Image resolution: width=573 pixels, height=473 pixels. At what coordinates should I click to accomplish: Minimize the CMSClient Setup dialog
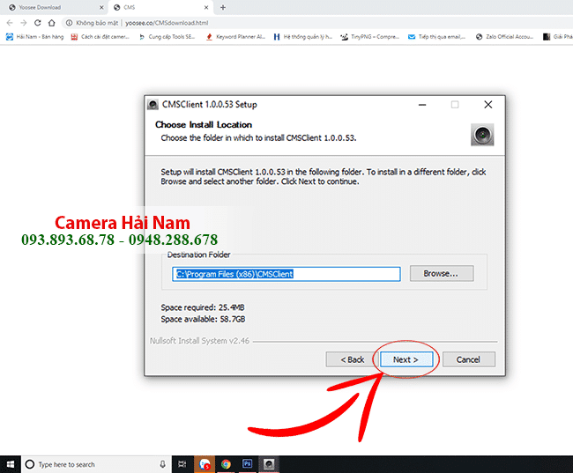[x=422, y=105]
